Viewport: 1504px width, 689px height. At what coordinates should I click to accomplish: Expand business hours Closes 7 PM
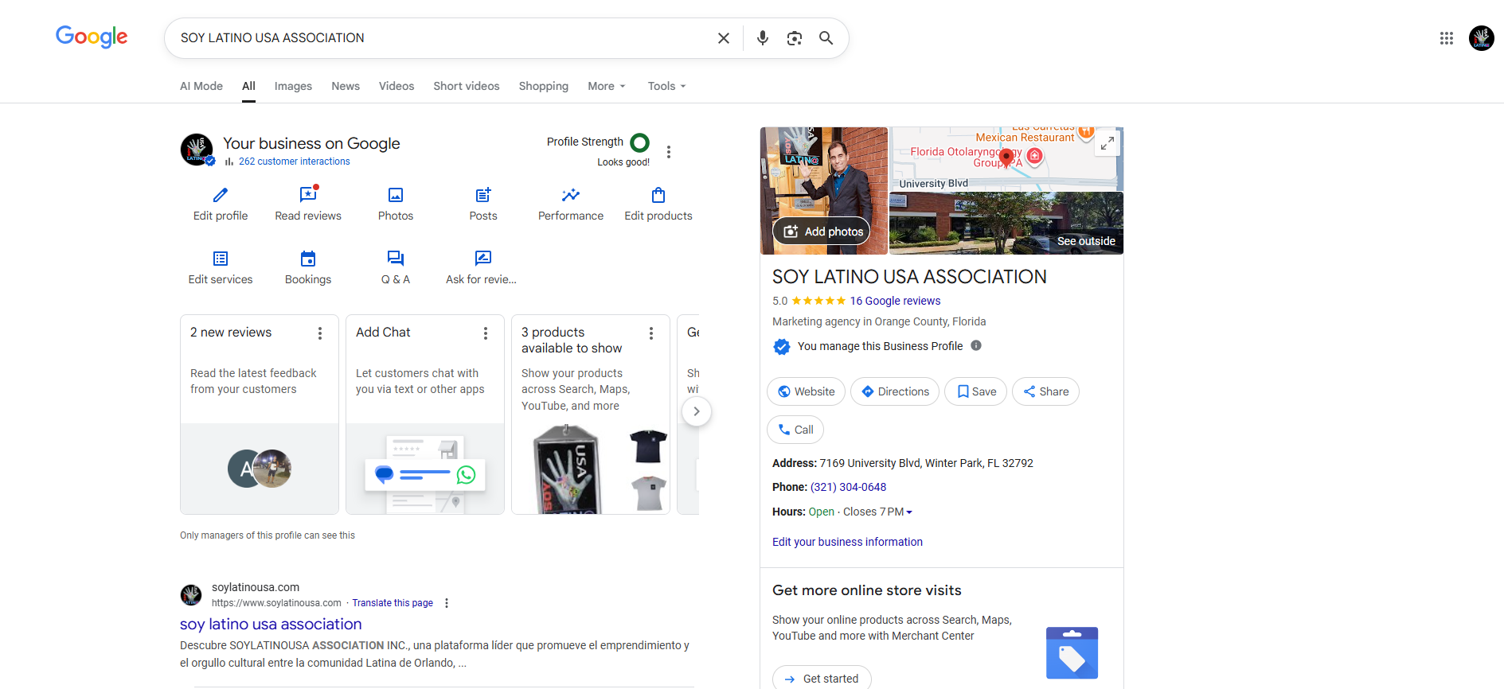click(877, 512)
